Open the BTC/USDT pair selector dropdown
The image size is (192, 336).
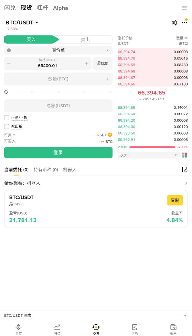(x=22, y=22)
